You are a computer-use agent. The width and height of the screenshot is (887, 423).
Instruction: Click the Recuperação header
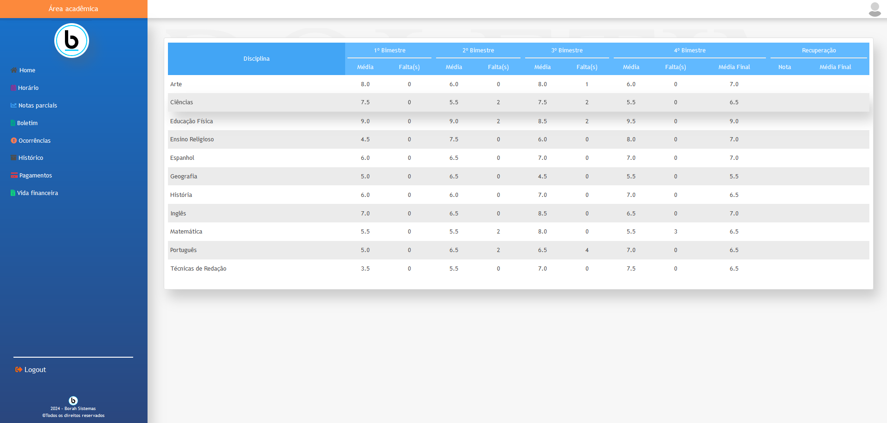819,50
